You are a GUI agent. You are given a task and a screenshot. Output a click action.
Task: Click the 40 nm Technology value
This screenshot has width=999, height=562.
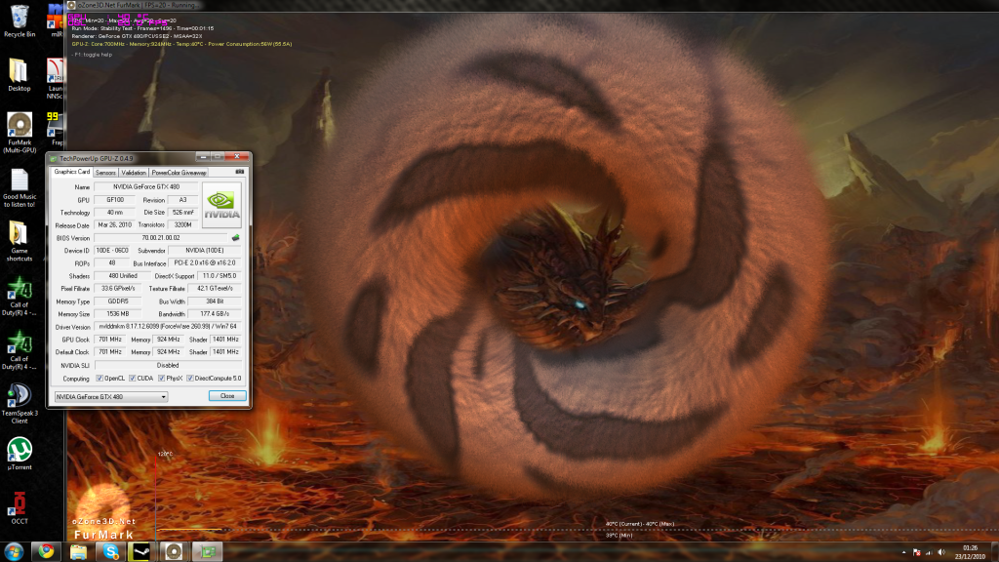[x=115, y=213]
